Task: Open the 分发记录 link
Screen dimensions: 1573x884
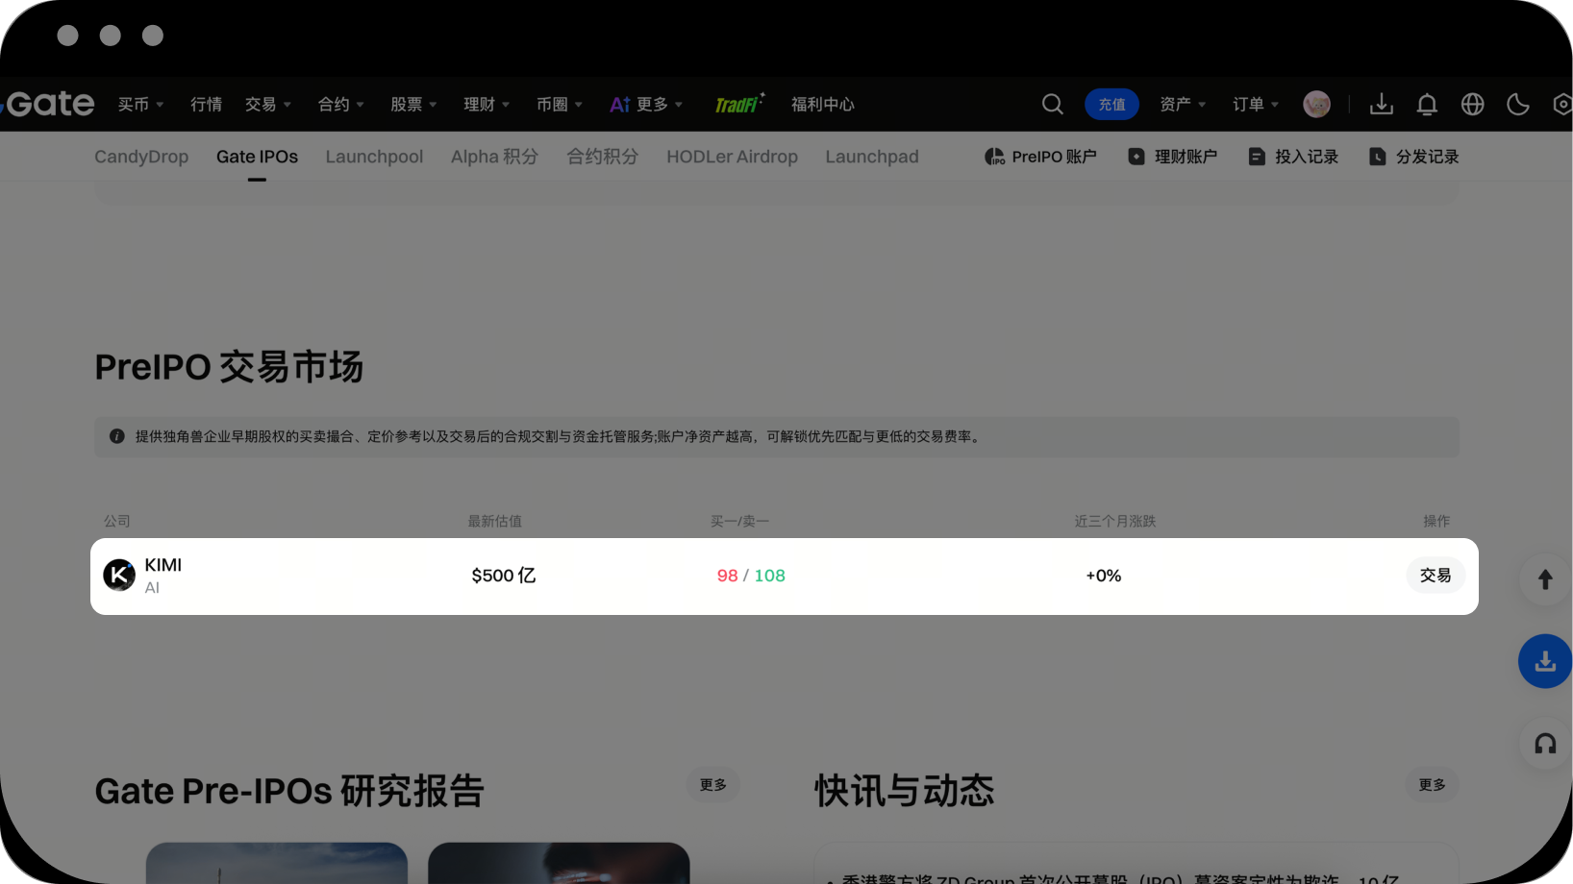Action: coord(1413,157)
